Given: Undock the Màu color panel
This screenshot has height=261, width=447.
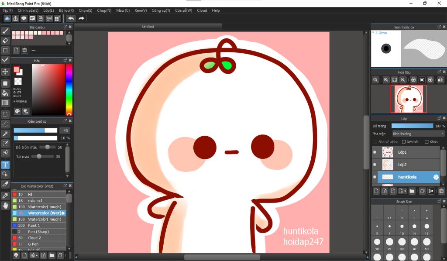Looking at the screenshot, I should (x=65, y=60).
